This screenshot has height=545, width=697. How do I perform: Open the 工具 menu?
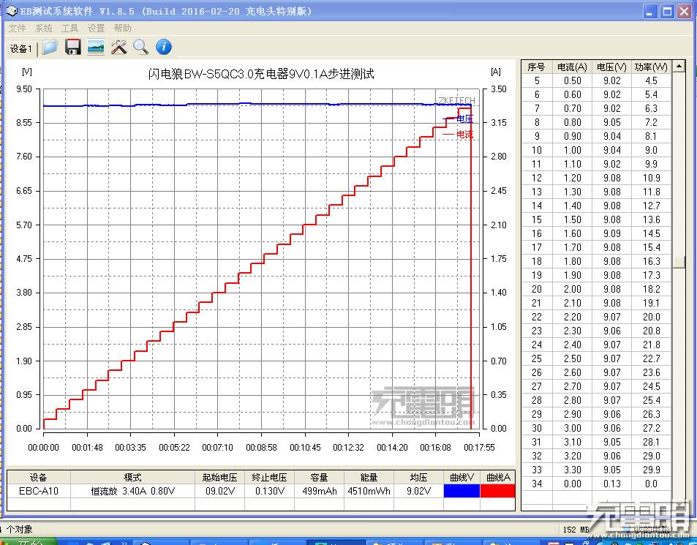(69, 29)
